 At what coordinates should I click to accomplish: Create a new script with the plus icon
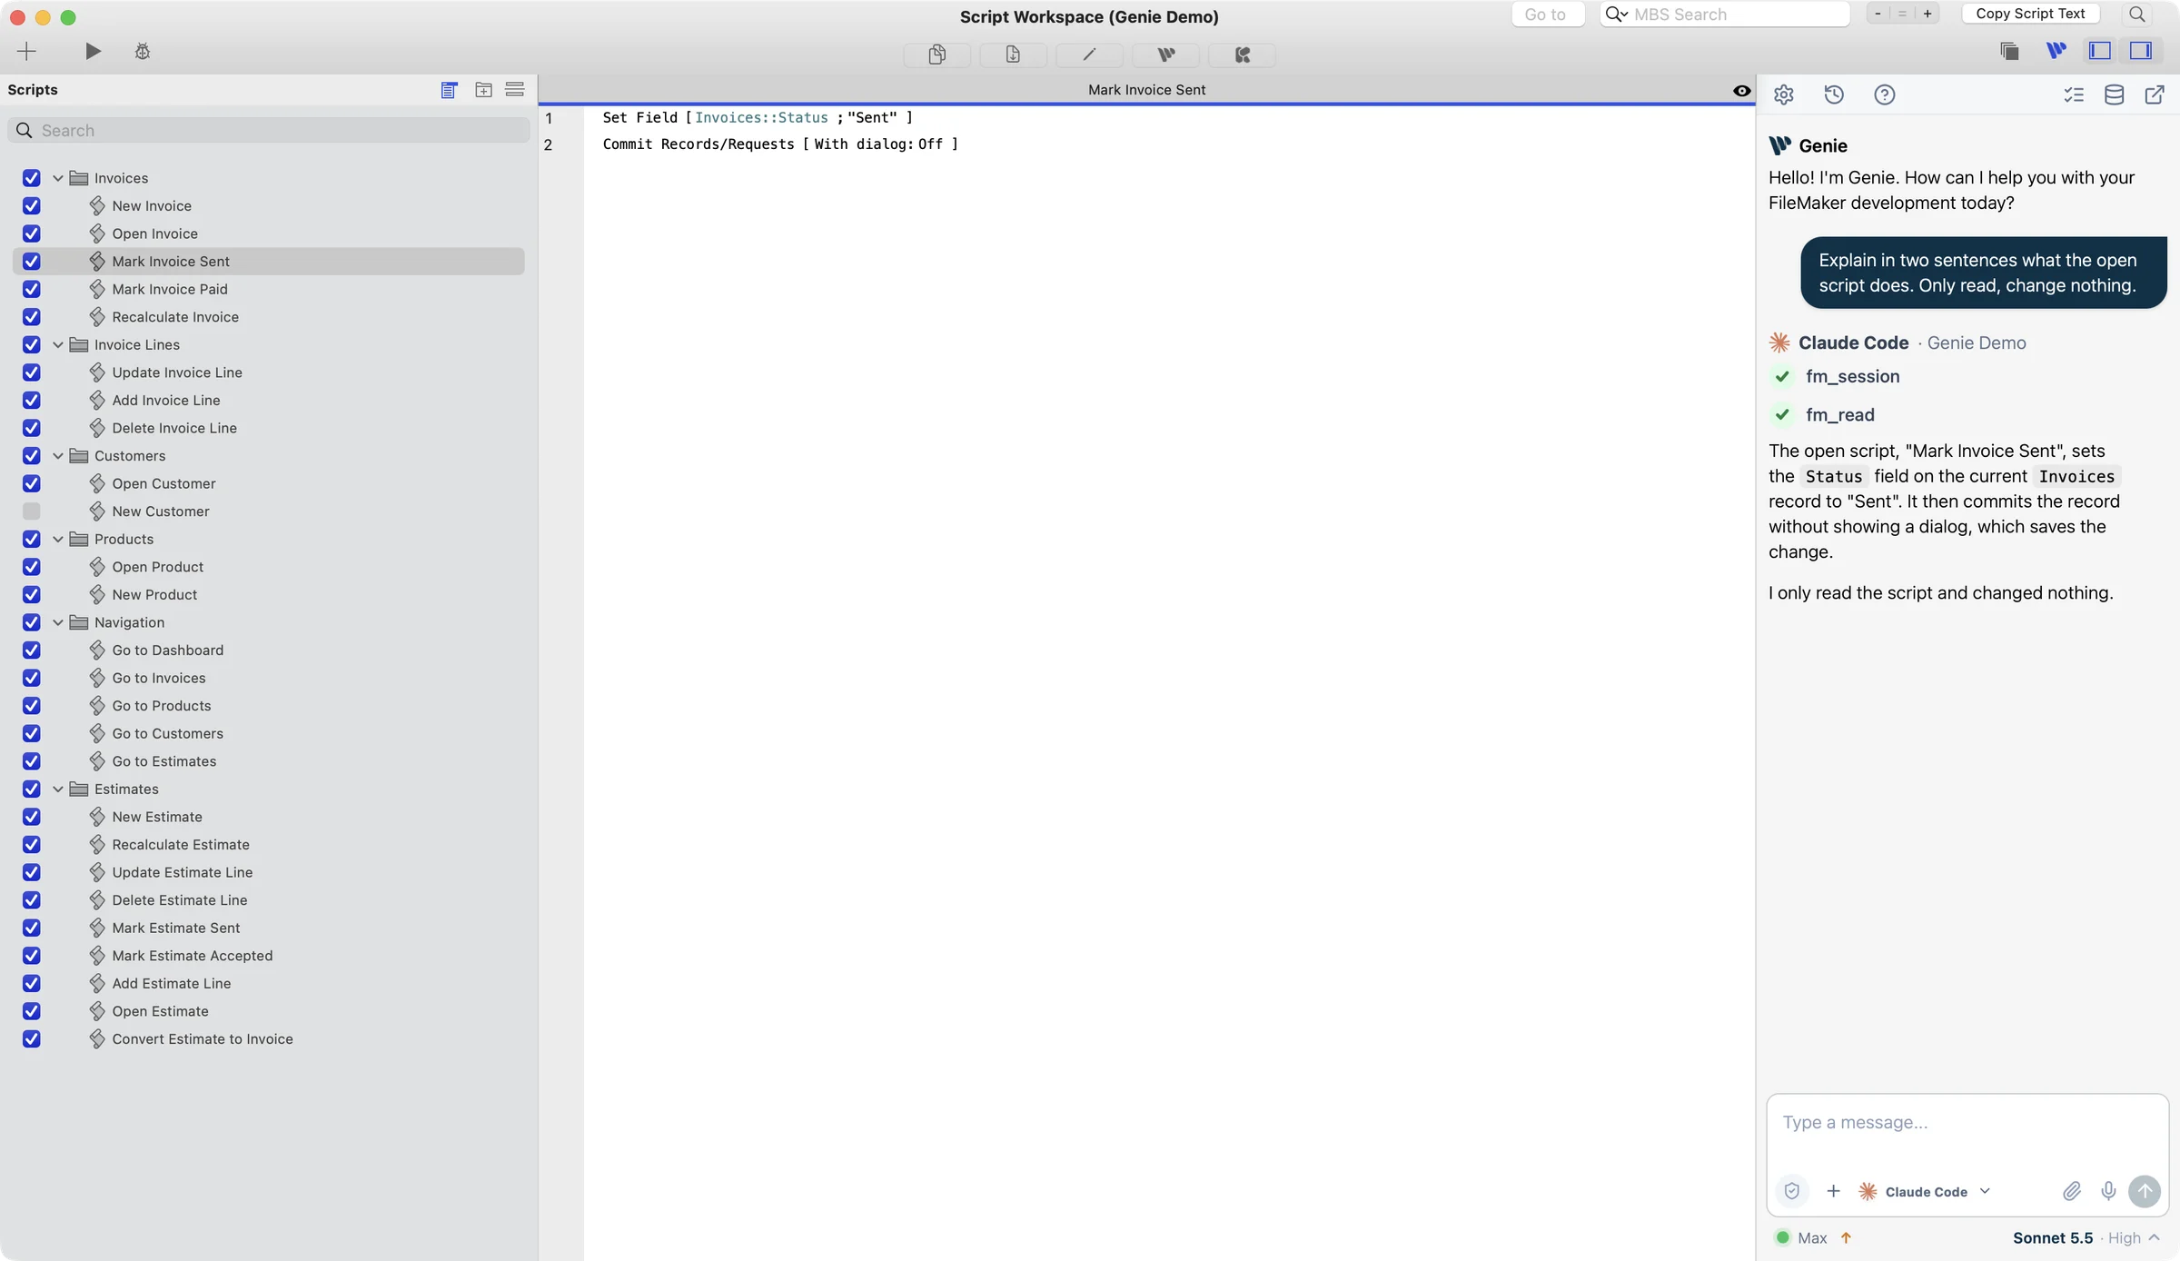[26, 52]
